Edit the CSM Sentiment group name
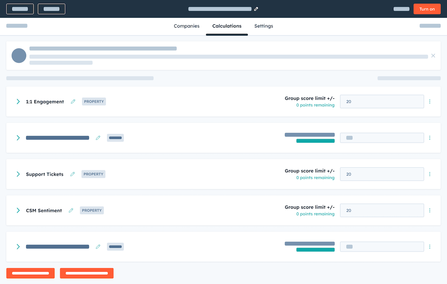This screenshot has height=284, width=447. coord(71,210)
